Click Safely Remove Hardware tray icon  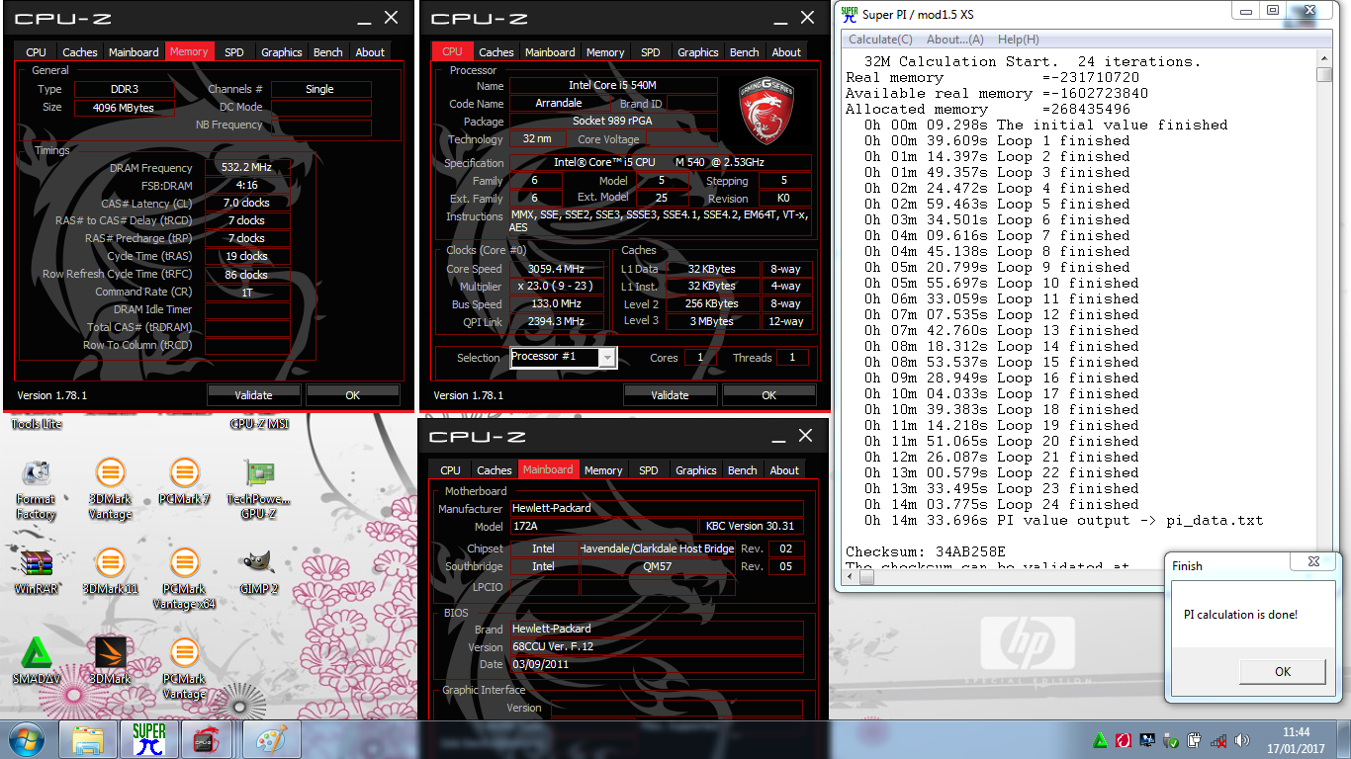1171,740
